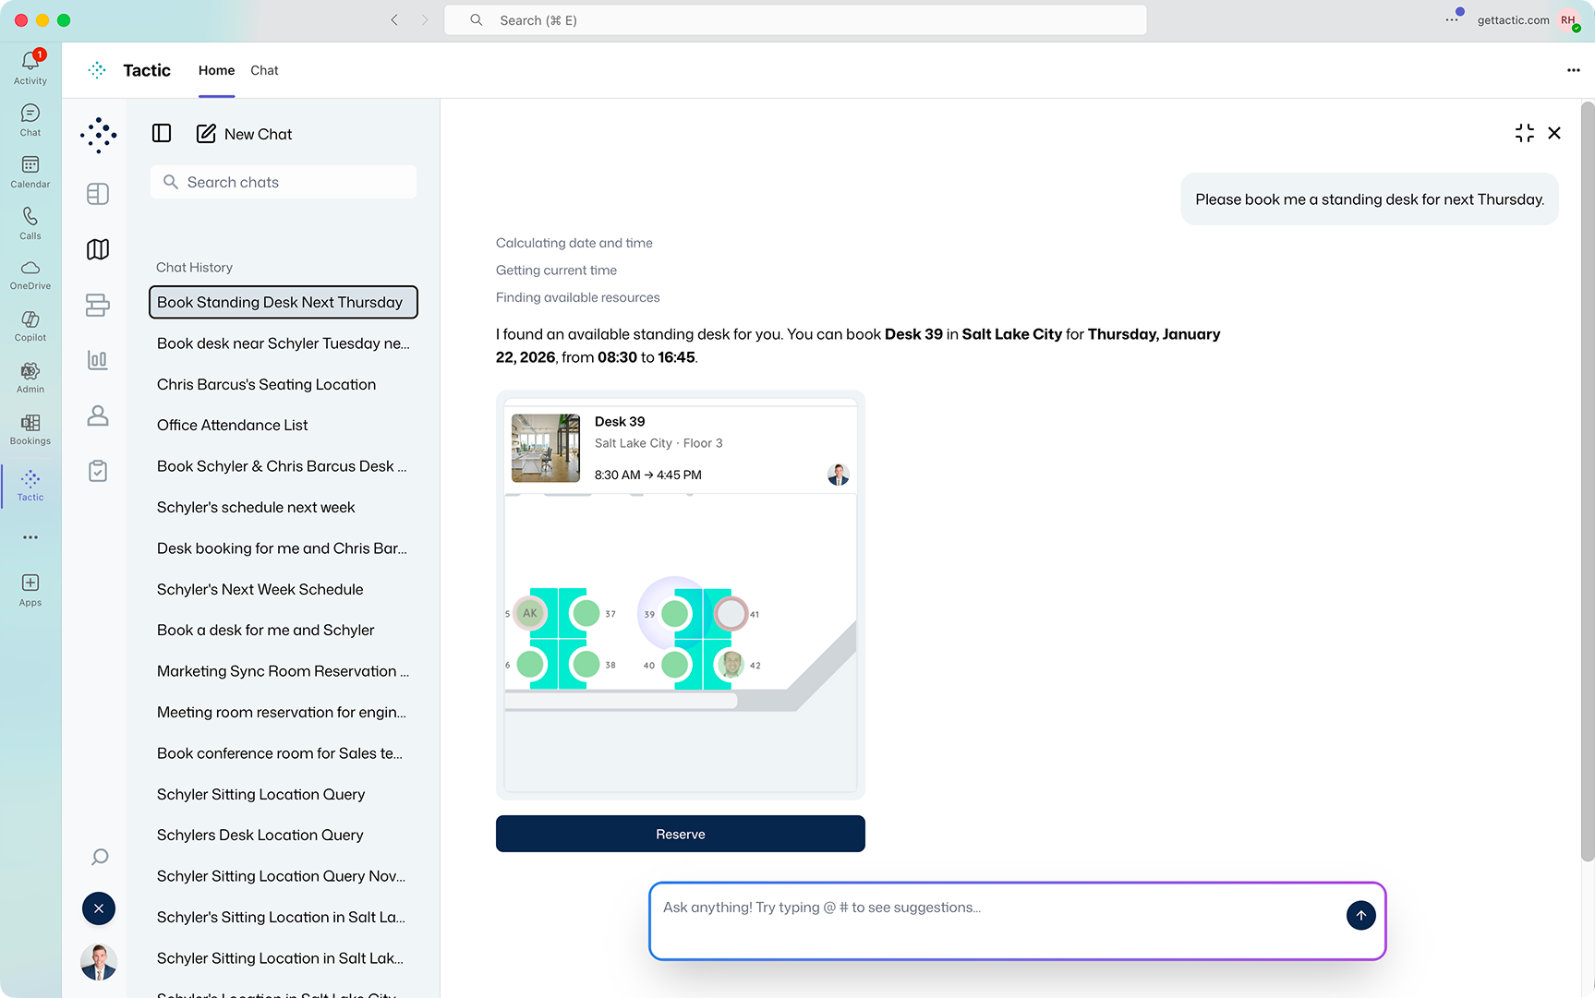
Task: Select the AK occupied desk on the map
Action: 530,613
